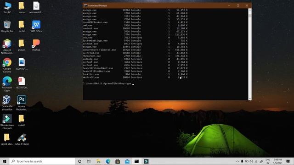This screenshot has height=165, width=294.
Task: Click the SearchFilterHost.exe process row
Action: click(135, 71)
